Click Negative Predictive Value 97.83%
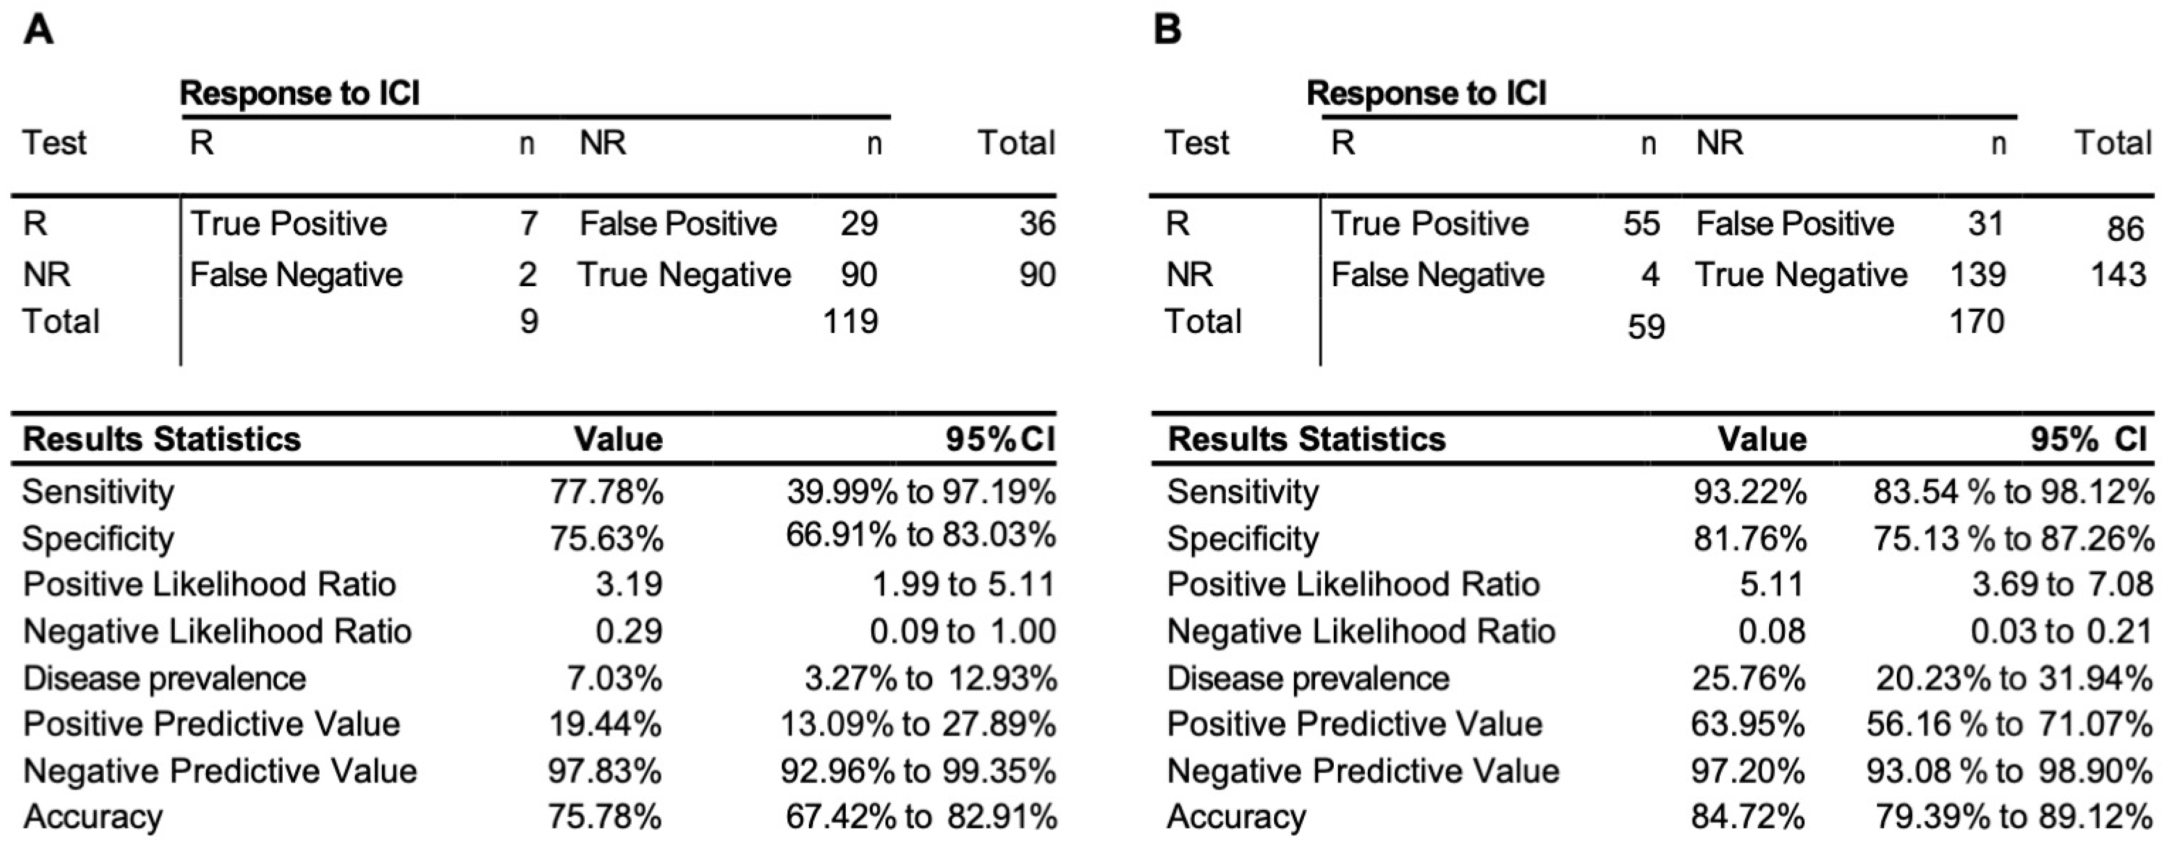Screen dimensions: 2170x848 click(x=605, y=770)
